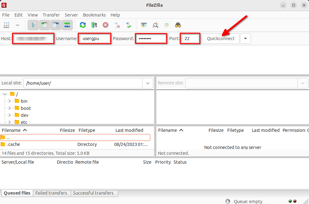Toggle remote directory tree display

pos(56,25)
